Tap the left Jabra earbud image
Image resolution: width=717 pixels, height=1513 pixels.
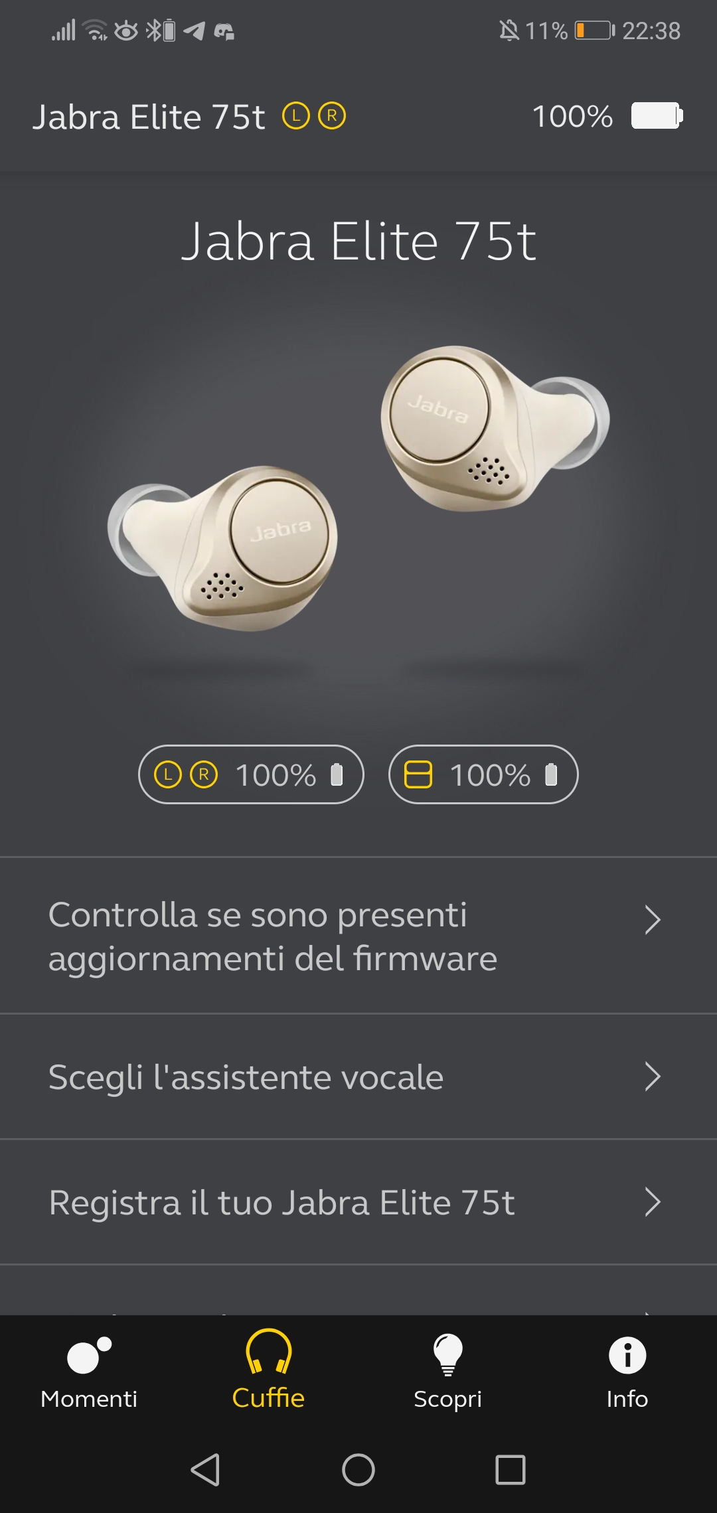pos(223,548)
